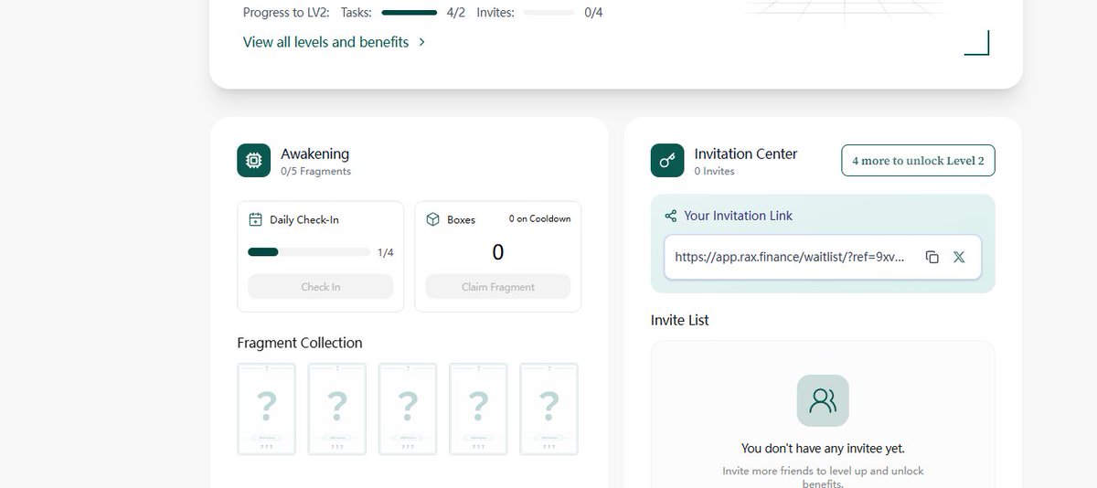The height and width of the screenshot is (488, 1097).
Task: Click the You don't have any invitee yet message
Action: click(823, 448)
